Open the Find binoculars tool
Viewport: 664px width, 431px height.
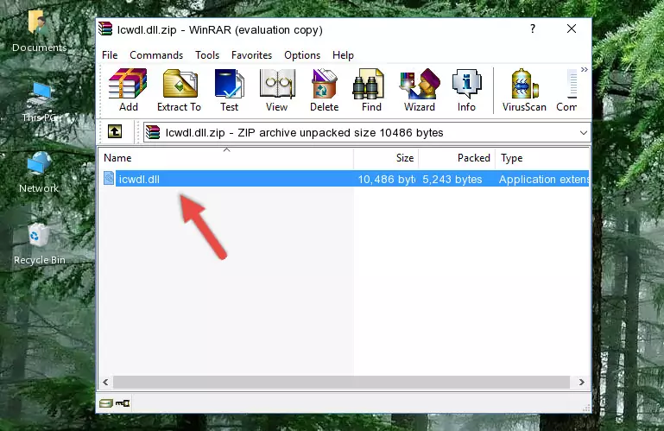tap(371, 90)
